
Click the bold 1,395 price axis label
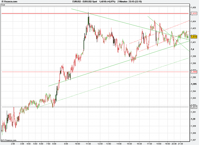coord(194,84)
